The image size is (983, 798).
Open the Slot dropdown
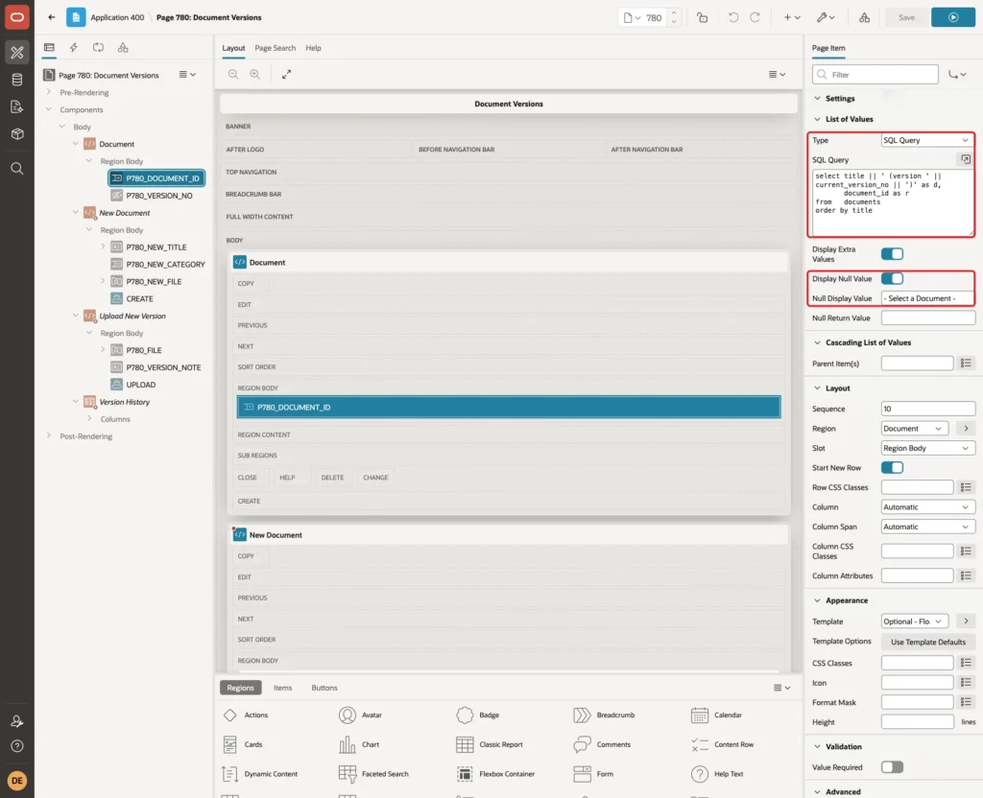point(928,449)
